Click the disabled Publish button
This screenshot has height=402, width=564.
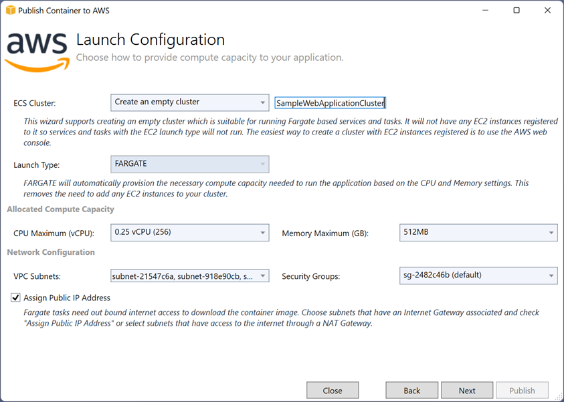click(522, 391)
